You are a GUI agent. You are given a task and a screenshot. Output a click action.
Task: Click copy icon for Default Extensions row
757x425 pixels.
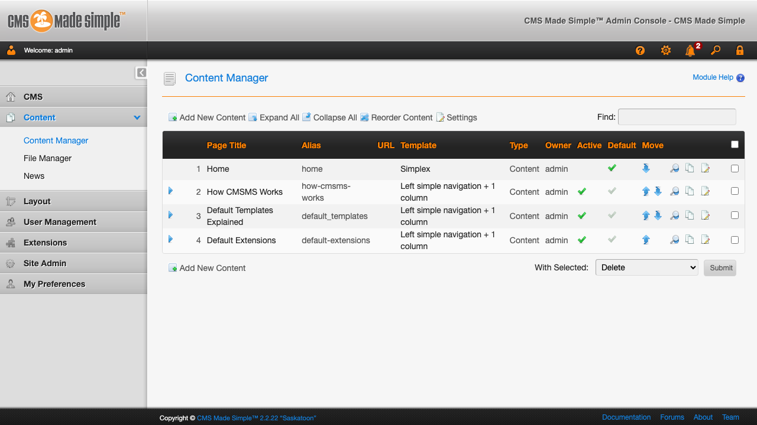point(690,240)
